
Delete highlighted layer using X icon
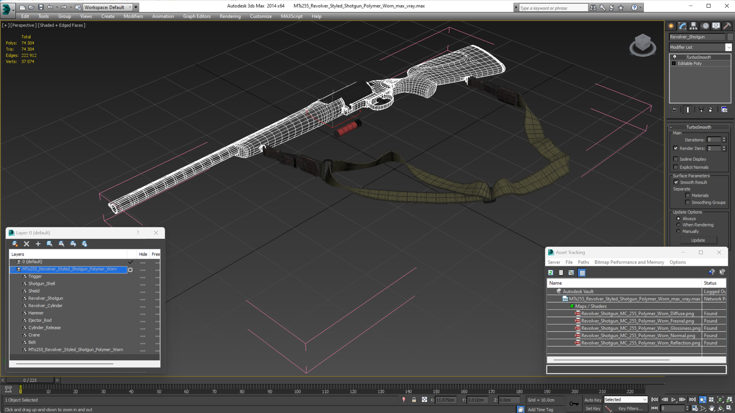27,244
